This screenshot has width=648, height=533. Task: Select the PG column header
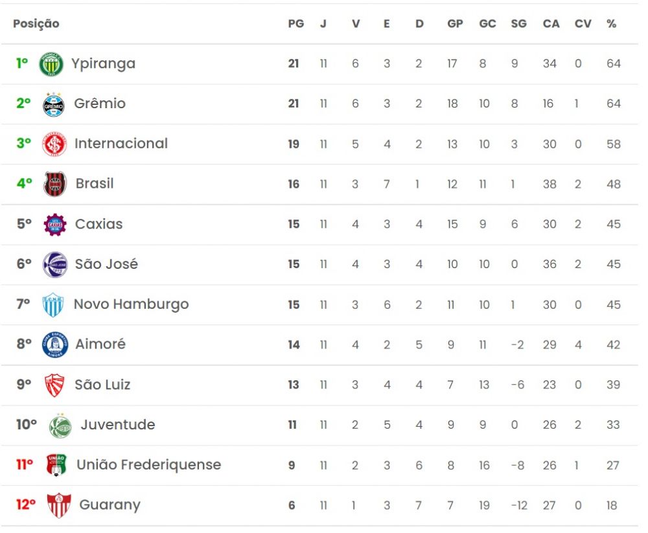point(296,24)
